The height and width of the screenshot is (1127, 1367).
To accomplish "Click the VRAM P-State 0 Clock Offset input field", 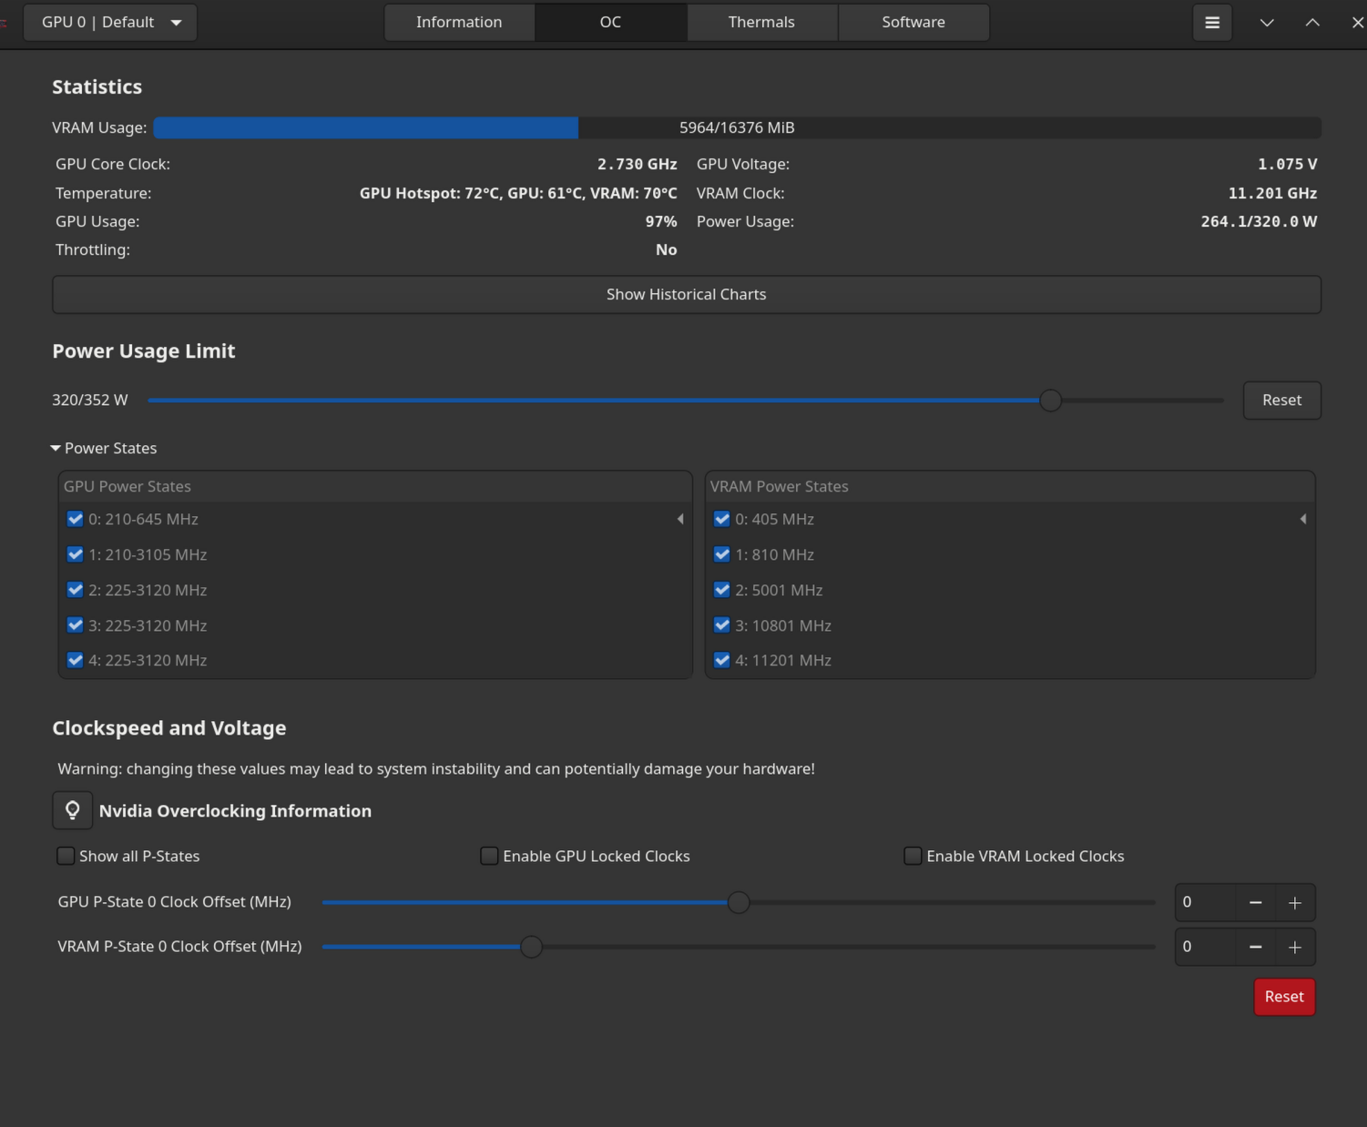I will pyautogui.click(x=1204, y=947).
